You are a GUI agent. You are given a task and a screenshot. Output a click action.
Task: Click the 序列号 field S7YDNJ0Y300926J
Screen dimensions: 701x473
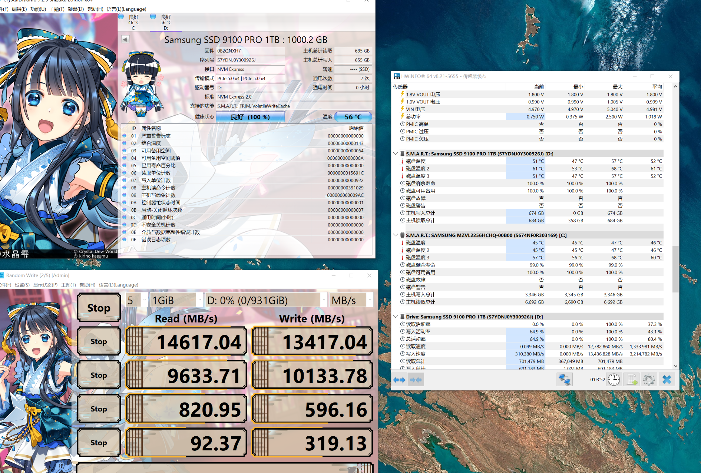[250, 60]
